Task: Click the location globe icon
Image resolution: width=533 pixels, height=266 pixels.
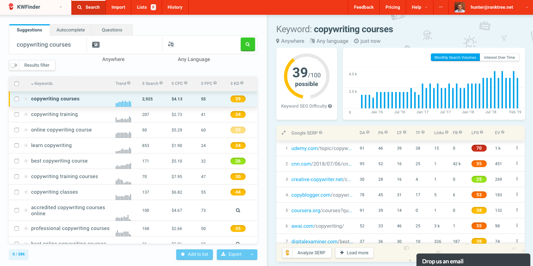Action: pyautogui.click(x=96, y=45)
